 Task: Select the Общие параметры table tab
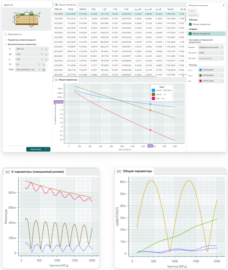coord(65,4)
